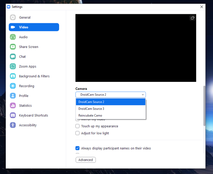Click the Zoom Apps icon
This screenshot has height=174, width=213.
tap(13, 66)
